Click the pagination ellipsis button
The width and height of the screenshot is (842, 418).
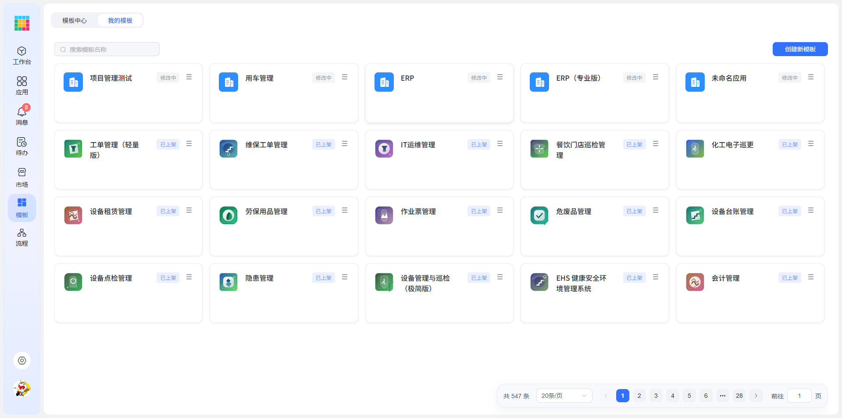[x=723, y=396]
